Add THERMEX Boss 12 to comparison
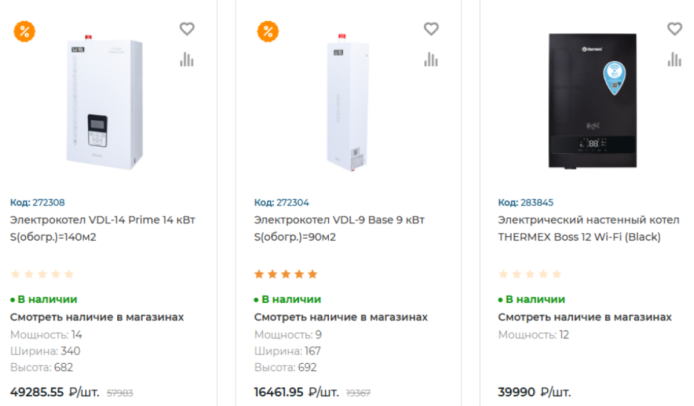Image resolution: width=694 pixels, height=406 pixels. 674,59
